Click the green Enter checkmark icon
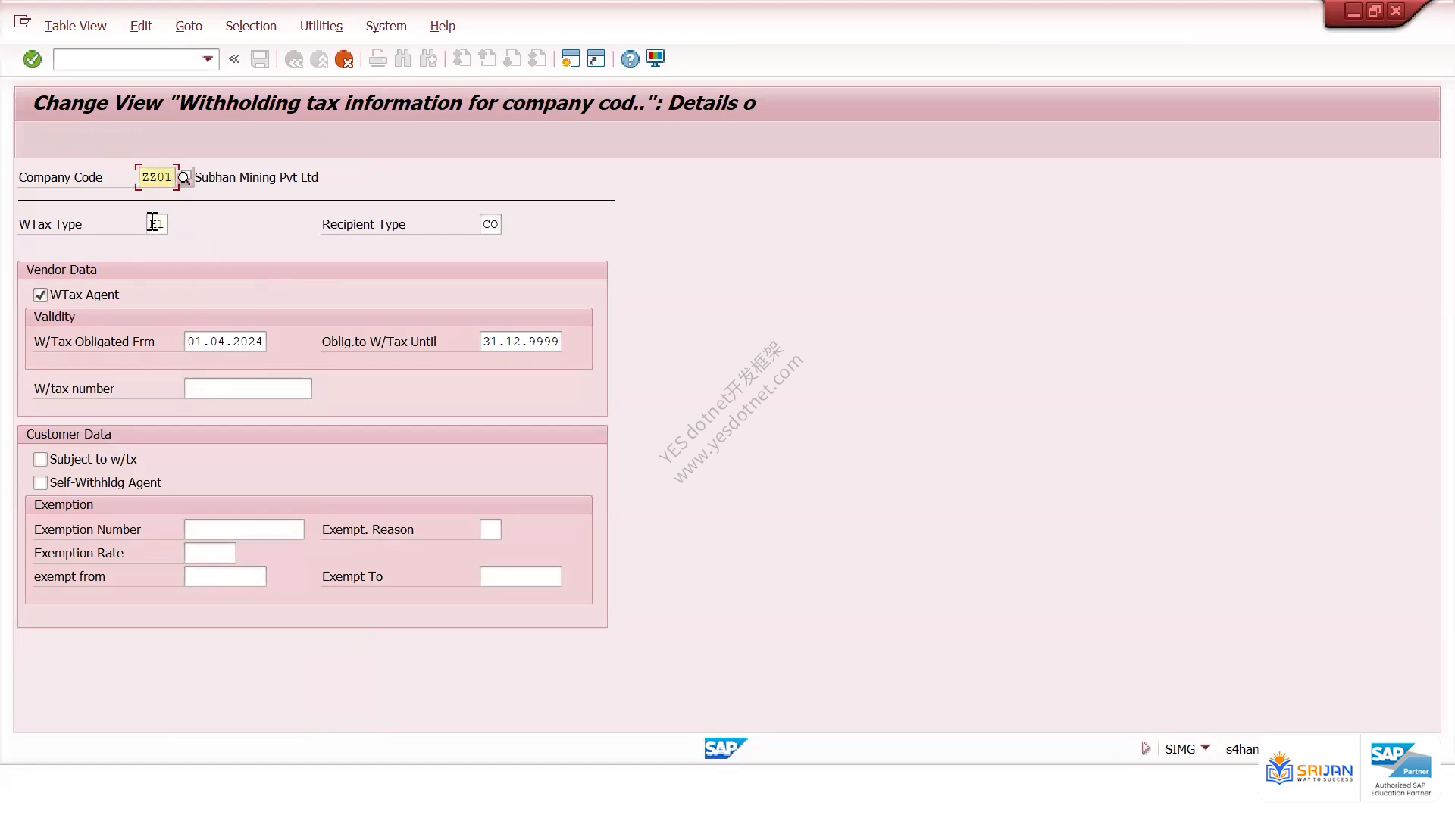Screen dimensions: 1455x818 coord(32,59)
